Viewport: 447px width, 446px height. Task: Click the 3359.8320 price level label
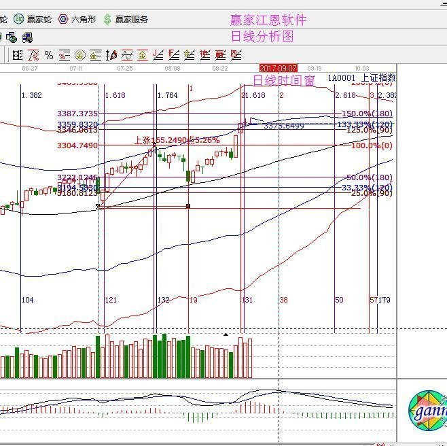[77, 124]
